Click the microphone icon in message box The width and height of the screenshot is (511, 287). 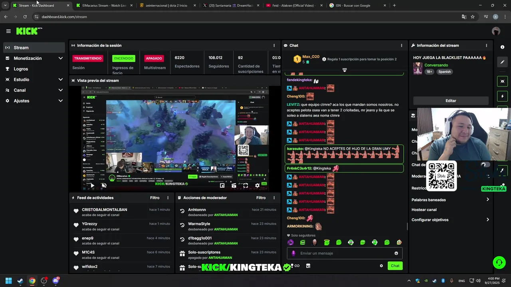pyautogui.click(x=293, y=253)
